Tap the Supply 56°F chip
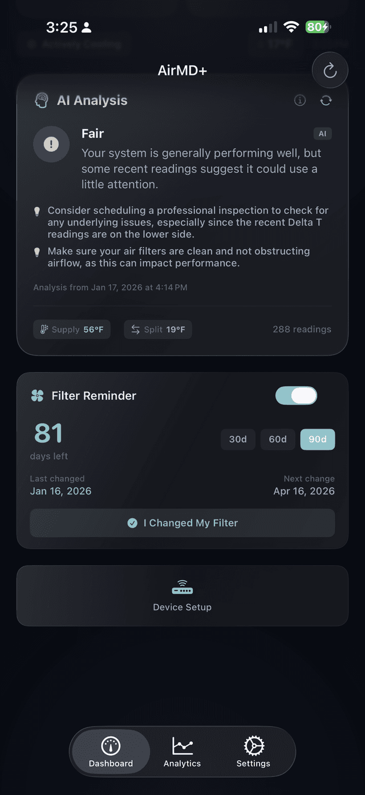Image resolution: width=365 pixels, height=795 pixels. (71, 329)
